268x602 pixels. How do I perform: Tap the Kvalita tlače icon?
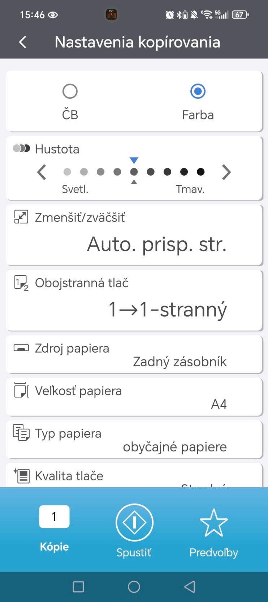click(x=21, y=476)
